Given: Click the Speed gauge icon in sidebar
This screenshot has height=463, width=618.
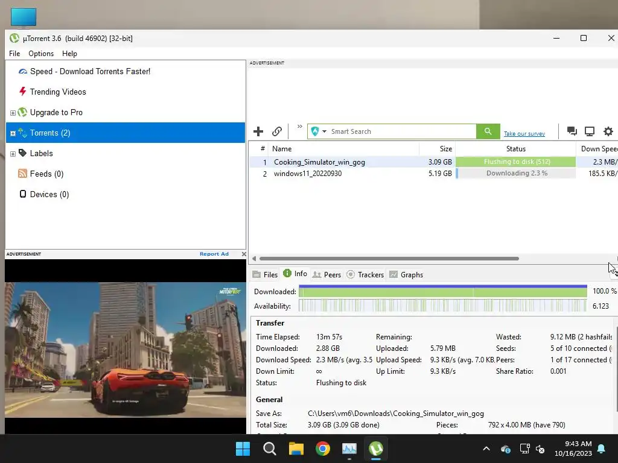Looking at the screenshot, I should click(x=23, y=71).
